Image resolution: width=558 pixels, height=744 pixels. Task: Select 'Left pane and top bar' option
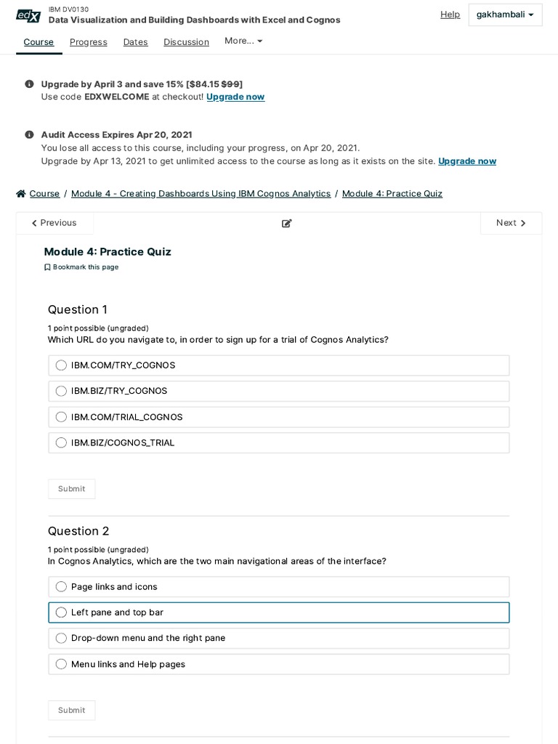[61, 612]
